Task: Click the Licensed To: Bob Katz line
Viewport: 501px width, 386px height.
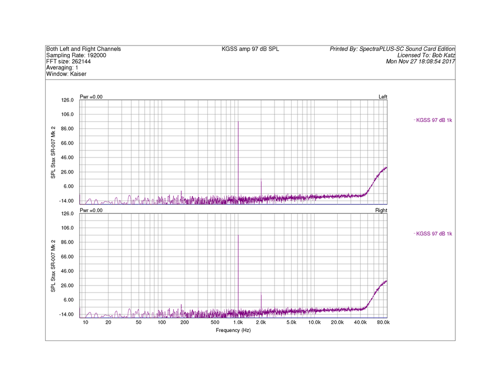Action: tap(426, 55)
